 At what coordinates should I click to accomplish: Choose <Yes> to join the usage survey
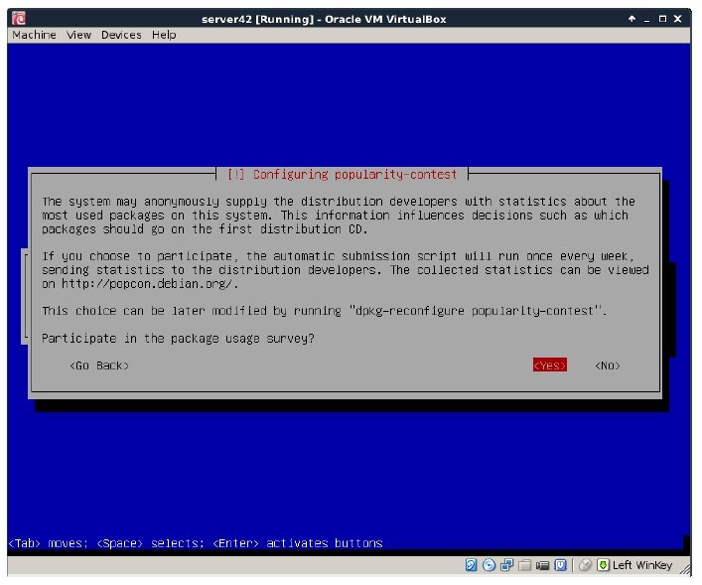pyautogui.click(x=550, y=366)
